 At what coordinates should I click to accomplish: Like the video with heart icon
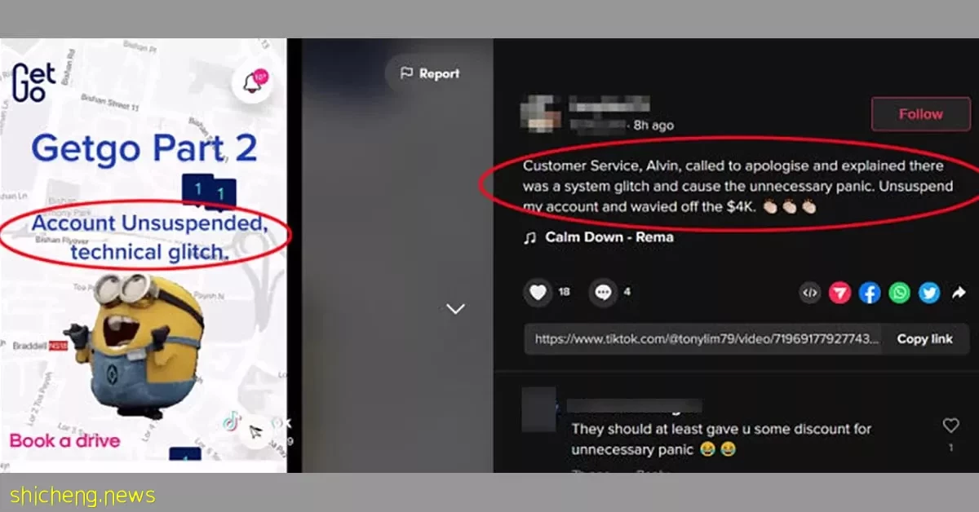538,292
